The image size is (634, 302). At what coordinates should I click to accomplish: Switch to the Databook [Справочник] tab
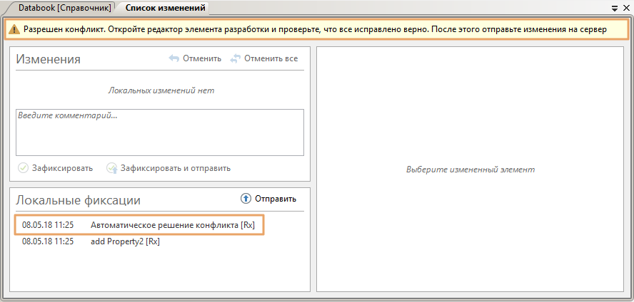(65, 8)
